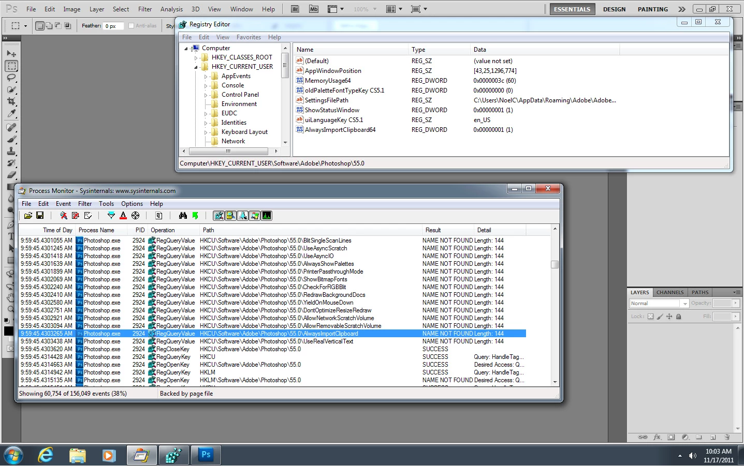Toggle the lock position icon in Layers
This screenshot has width=744, height=466.
tap(669, 317)
